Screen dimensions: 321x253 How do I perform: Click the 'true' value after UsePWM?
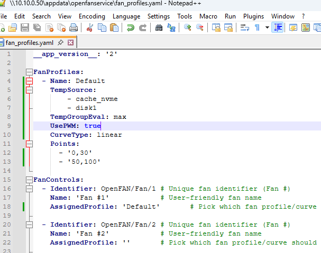click(93, 126)
